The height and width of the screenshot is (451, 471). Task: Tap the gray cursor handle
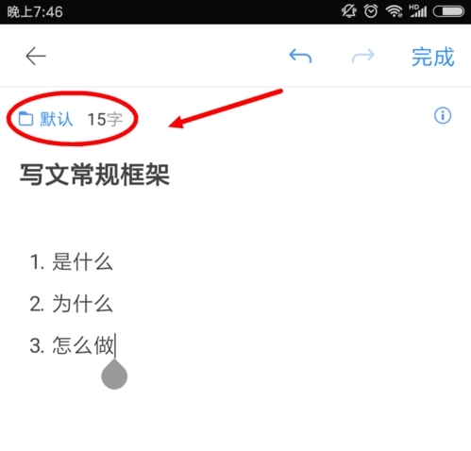[x=114, y=375]
